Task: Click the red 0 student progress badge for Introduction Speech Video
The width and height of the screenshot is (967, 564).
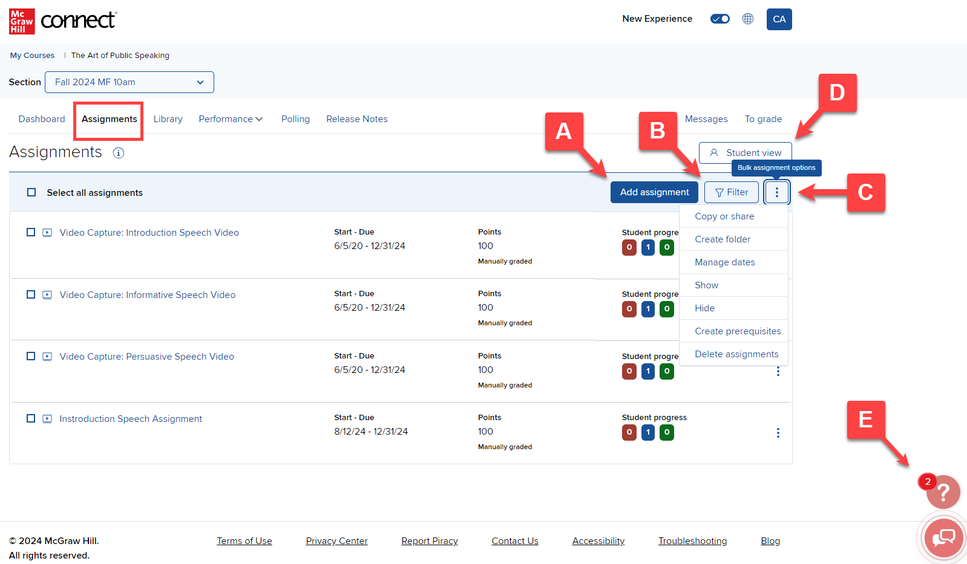Action: (629, 247)
